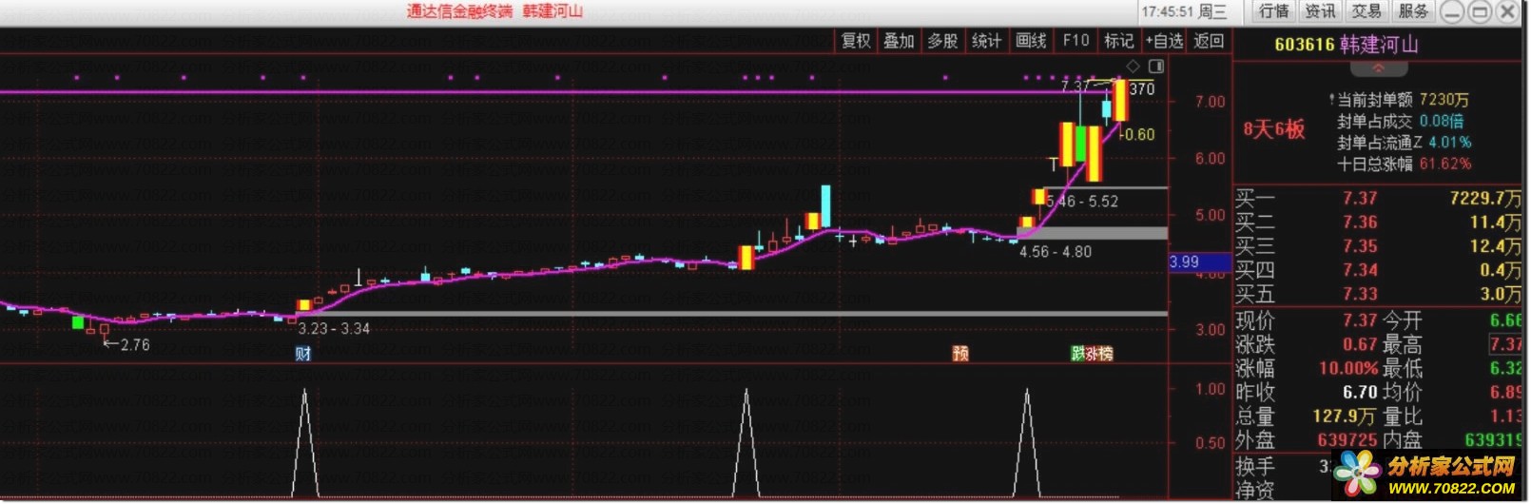The image size is (1531, 504).
Task: Click the 涨幅 percentage 10.00%
Action: click(x=1348, y=368)
